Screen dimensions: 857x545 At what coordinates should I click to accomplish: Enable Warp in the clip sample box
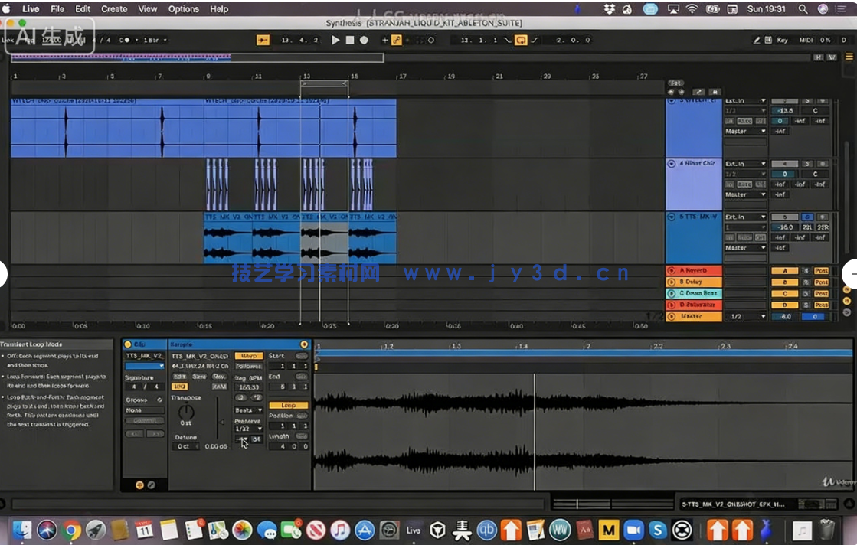pyautogui.click(x=249, y=356)
